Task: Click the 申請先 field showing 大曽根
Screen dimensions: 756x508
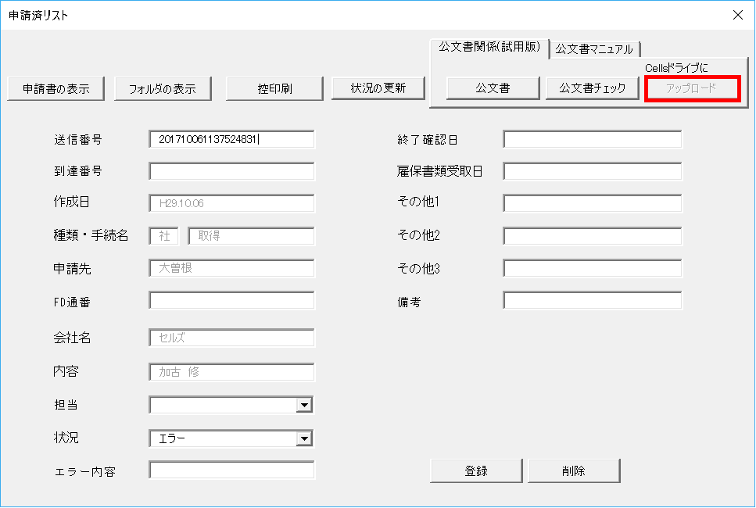Action: pyautogui.click(x=231, y=268)
